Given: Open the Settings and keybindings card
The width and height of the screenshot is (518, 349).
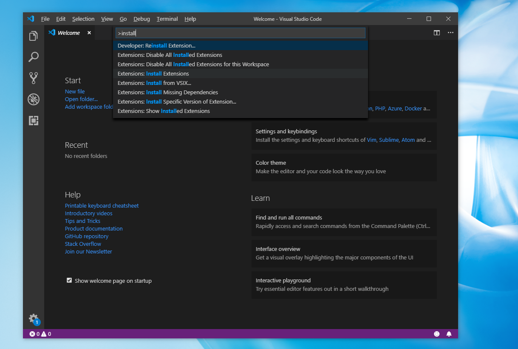Looking at the screenshot, I should 344,136.
